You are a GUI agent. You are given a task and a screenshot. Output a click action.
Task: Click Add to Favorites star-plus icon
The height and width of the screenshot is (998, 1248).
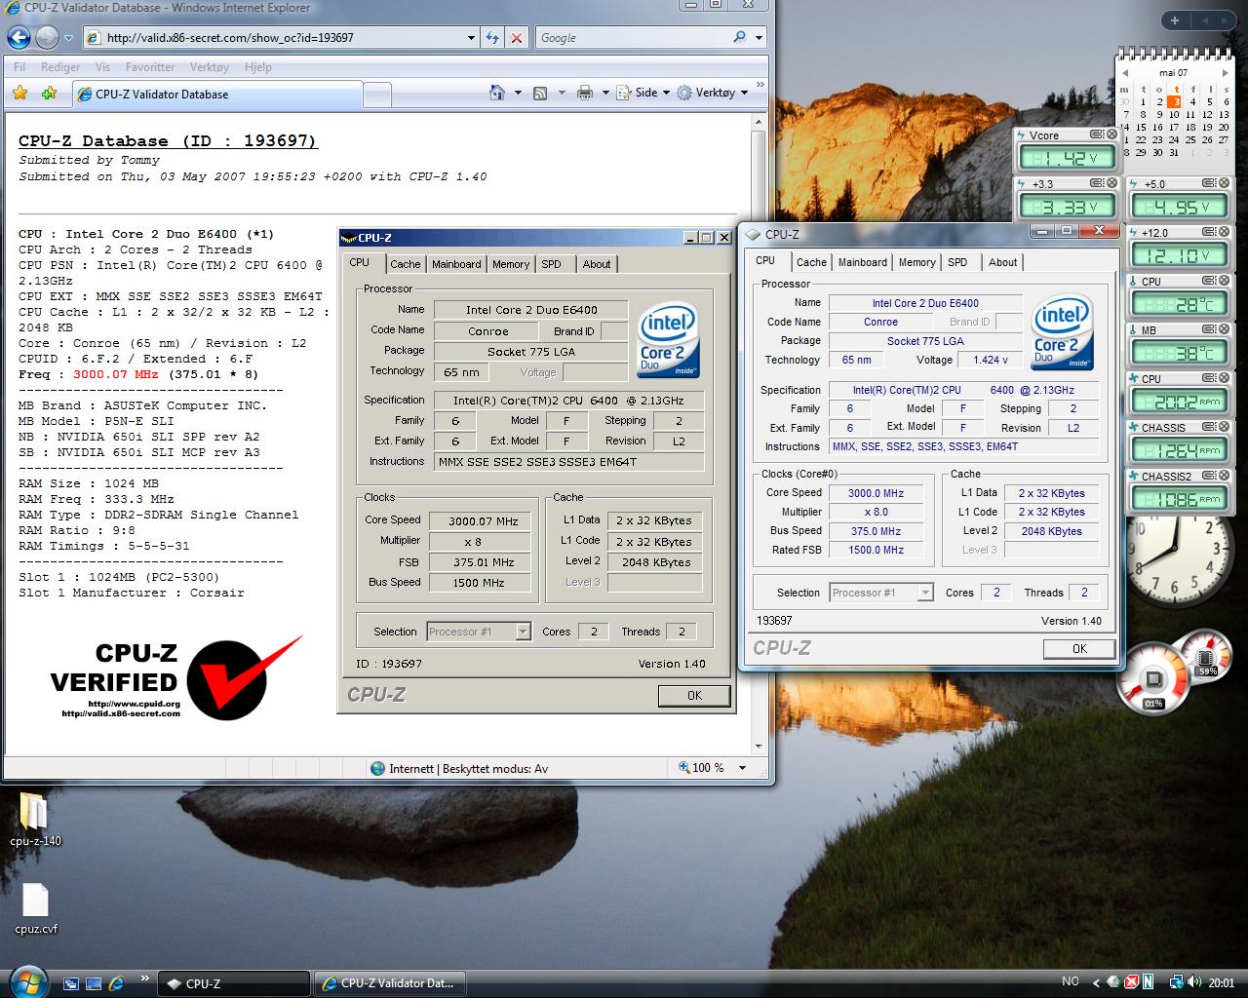pyautogui.click(x=49, y=94)
